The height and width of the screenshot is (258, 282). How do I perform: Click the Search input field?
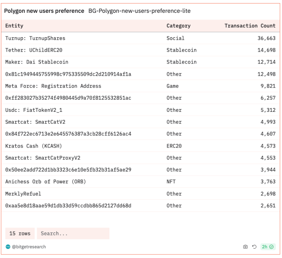pos(73,234)
